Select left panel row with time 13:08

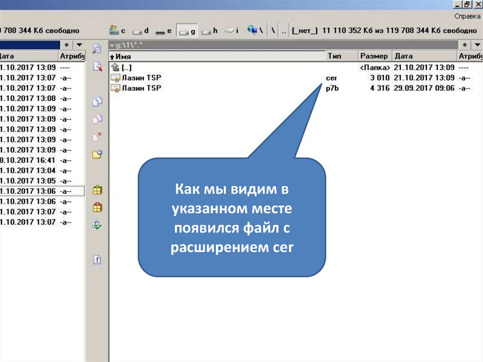[x=42, y=98]
